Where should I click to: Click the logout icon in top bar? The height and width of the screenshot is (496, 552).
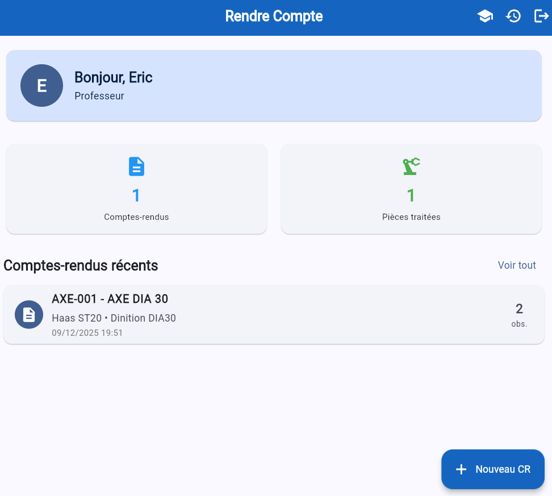point(541,16)
